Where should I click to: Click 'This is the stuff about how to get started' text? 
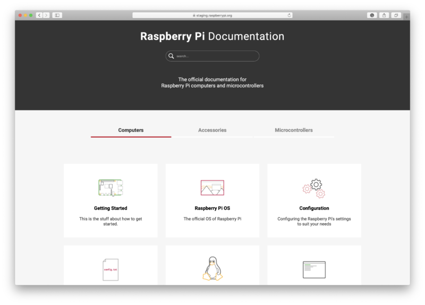click(110, 221)
